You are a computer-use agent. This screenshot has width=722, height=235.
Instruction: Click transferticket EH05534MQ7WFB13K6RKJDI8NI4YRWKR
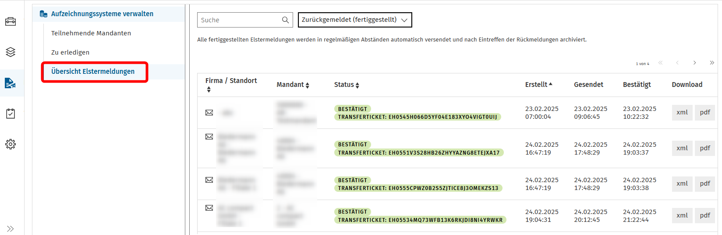click(x=421, y=220)
